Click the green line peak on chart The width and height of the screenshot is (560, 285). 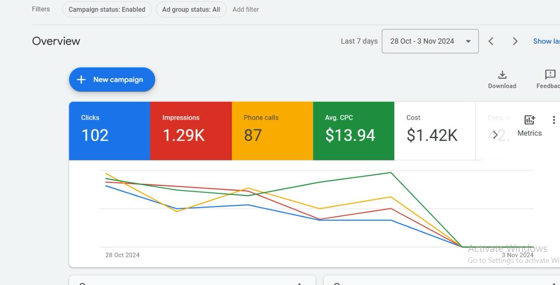pyautogui.click(x=391, y=173)
